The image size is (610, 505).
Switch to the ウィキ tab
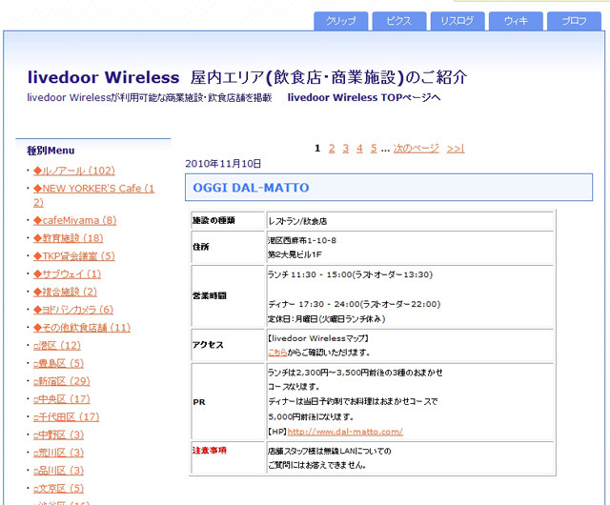(516, 21)
